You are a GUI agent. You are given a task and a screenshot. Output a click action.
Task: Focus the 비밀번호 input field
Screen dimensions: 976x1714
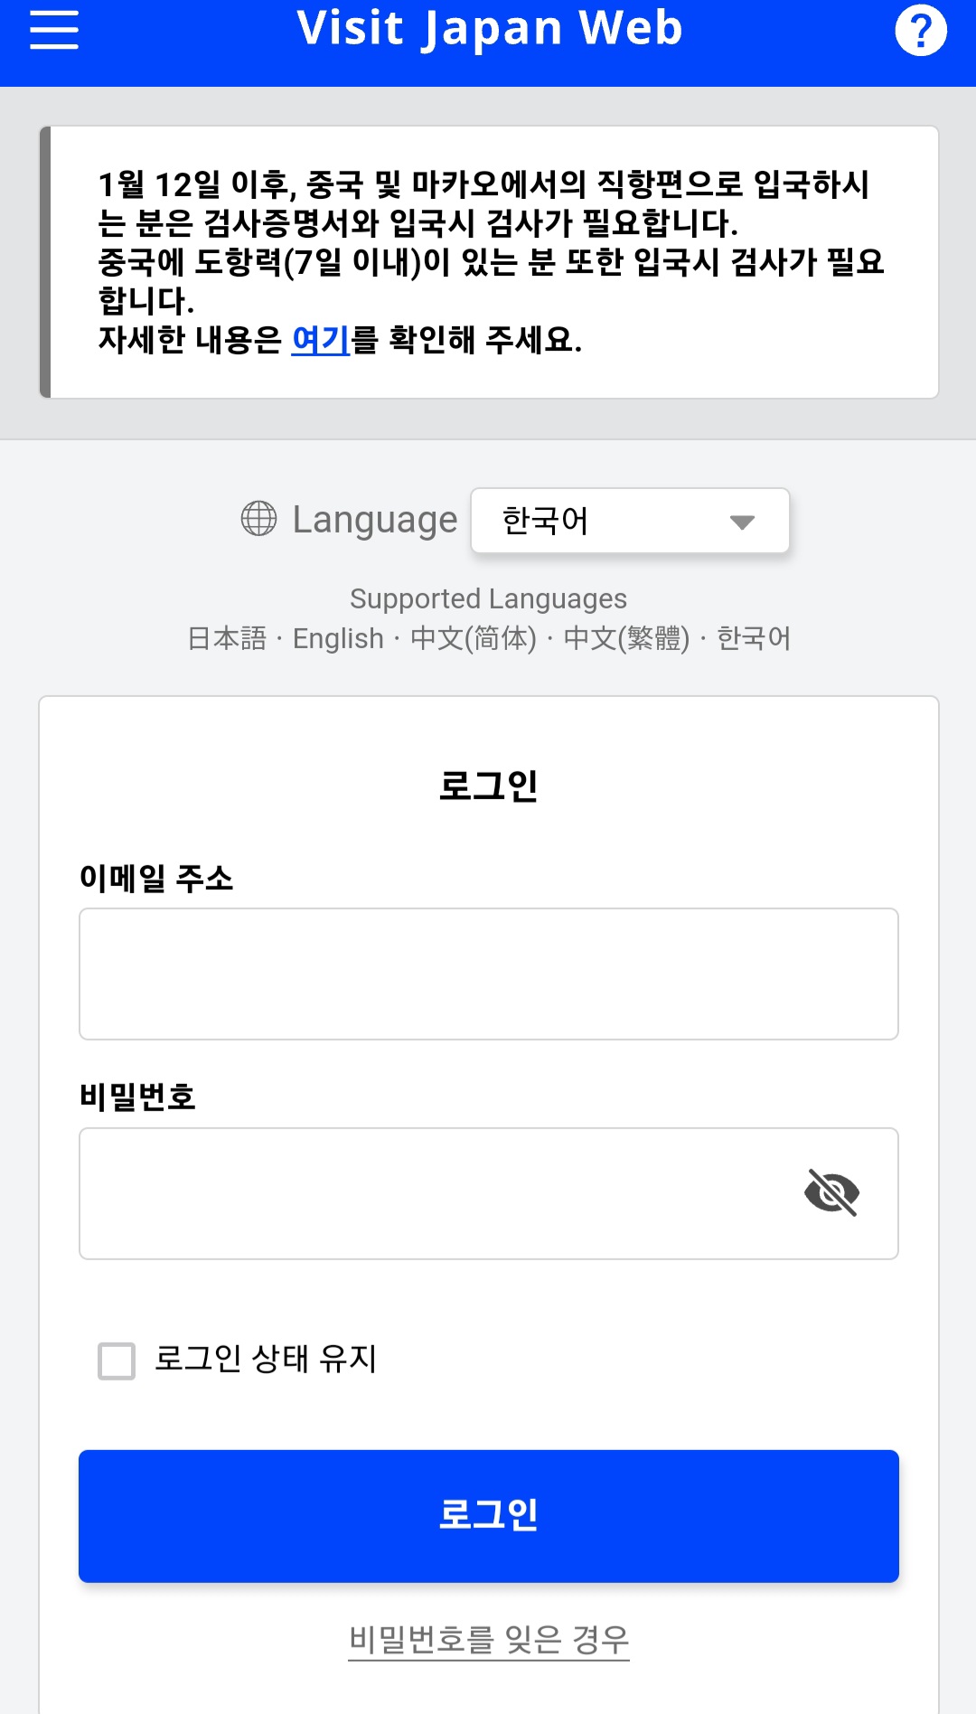[x=489, y=1193]
